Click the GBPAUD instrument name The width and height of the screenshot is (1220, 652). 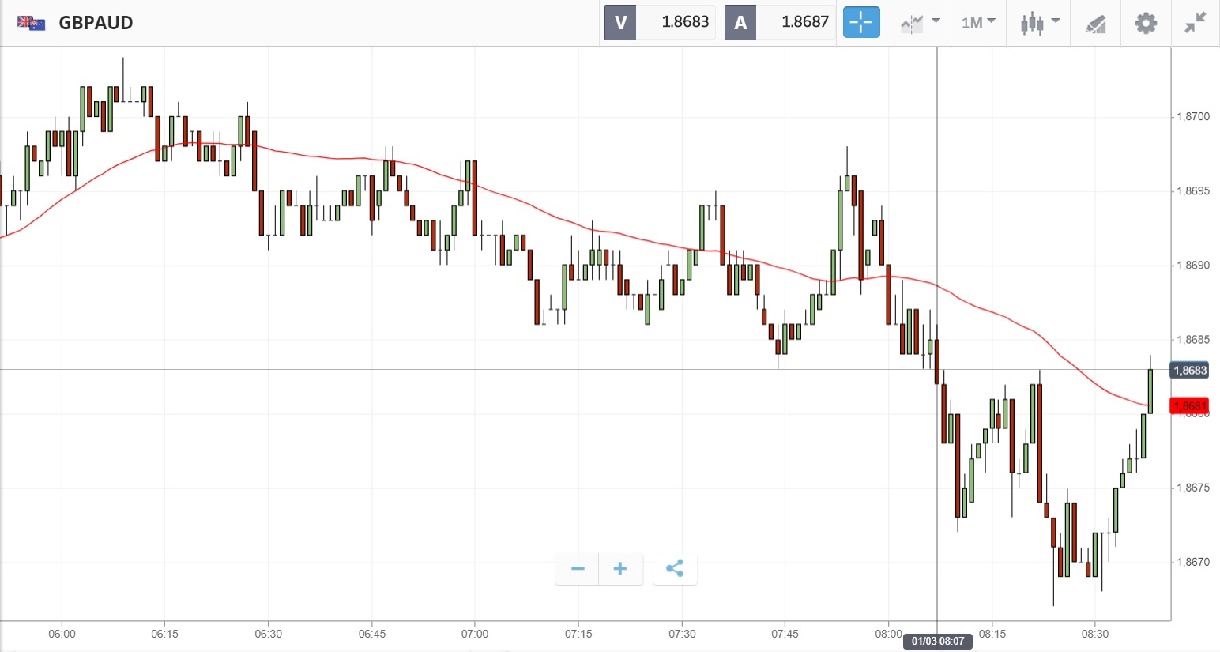[96, 22]
